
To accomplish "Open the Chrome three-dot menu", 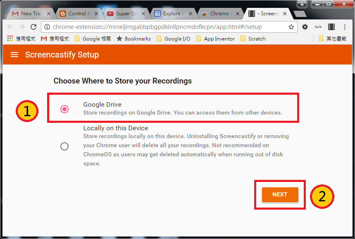I will coord(345,27).
